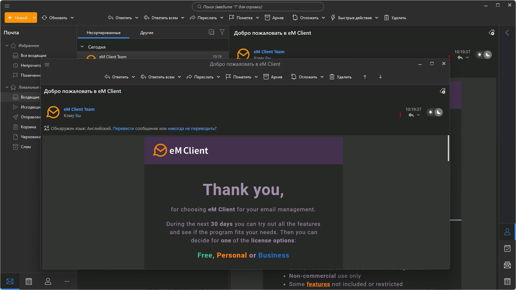Open the more options ellipsis in bottom navigation
The height and width of the screenshot is (290, 516).
pos(67,281)
